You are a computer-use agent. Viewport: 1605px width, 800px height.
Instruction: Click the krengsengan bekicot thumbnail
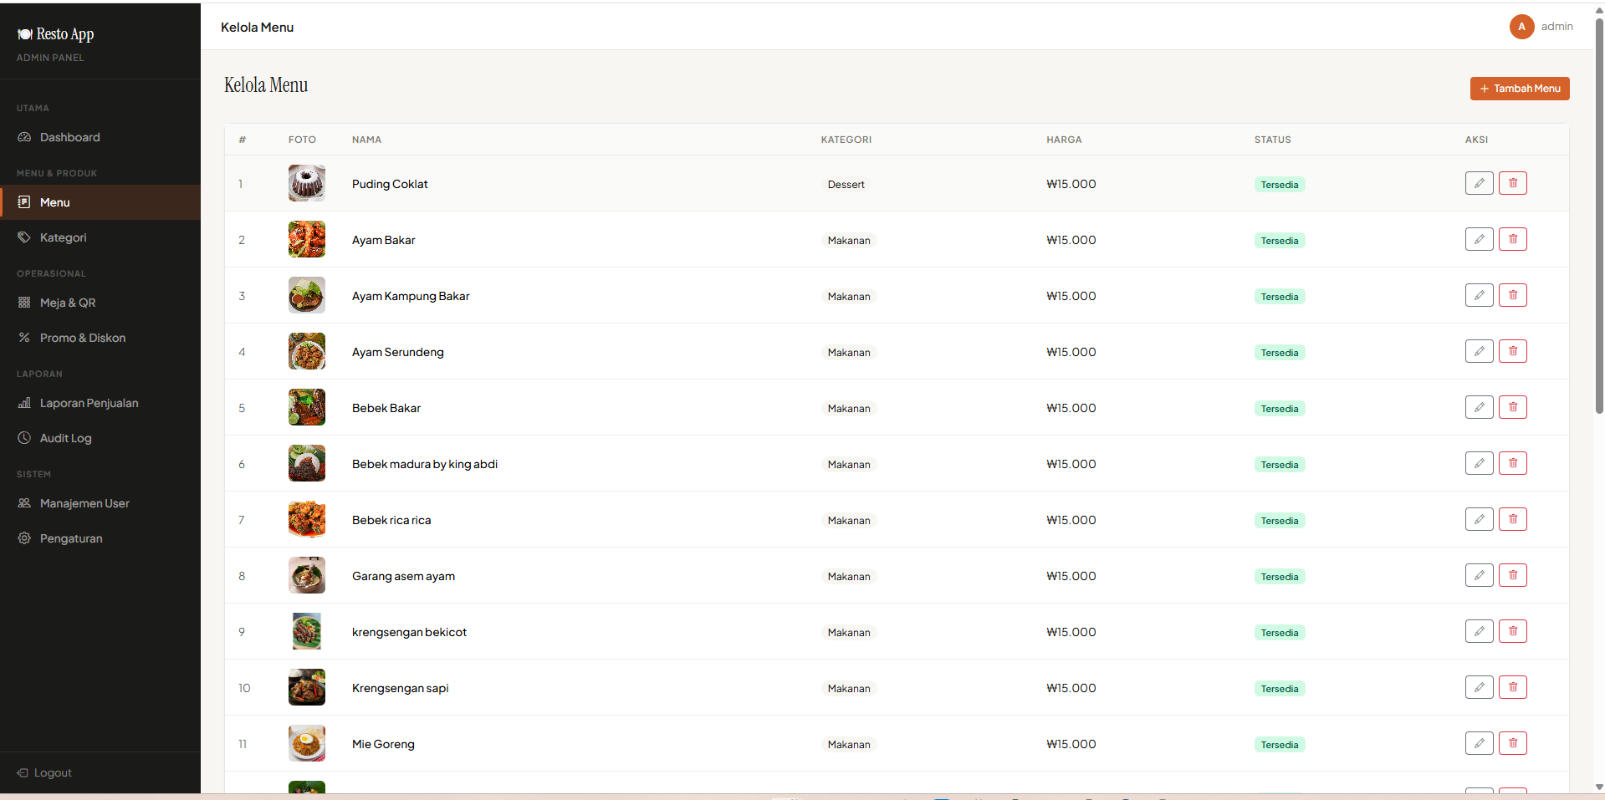pos(307,631)
